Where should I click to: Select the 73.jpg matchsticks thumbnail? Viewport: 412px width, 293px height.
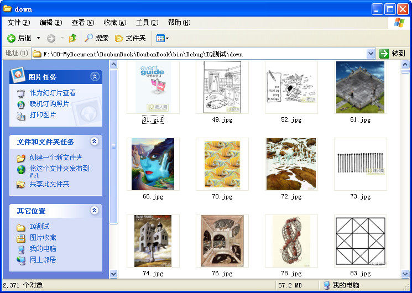click(361, 164)
